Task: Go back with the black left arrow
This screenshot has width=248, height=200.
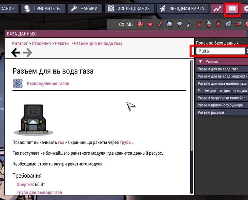Action: (16, 53)
